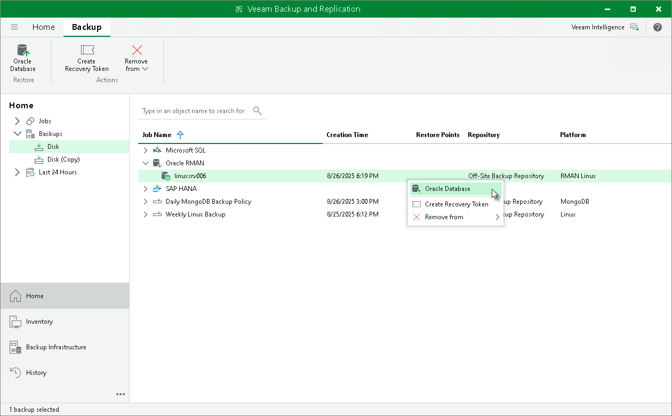Open the Disk backups node icon in sidebar

(x=38, y=146)
